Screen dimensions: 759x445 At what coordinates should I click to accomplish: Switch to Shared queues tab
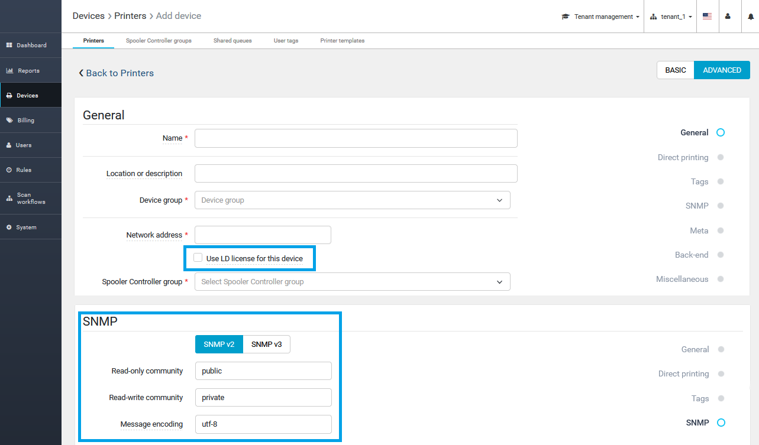tap(232, 41)
